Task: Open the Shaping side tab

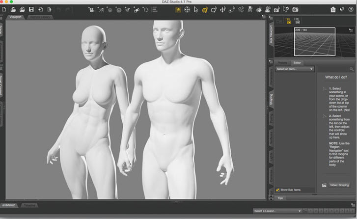Action: (x=271, y=100)
